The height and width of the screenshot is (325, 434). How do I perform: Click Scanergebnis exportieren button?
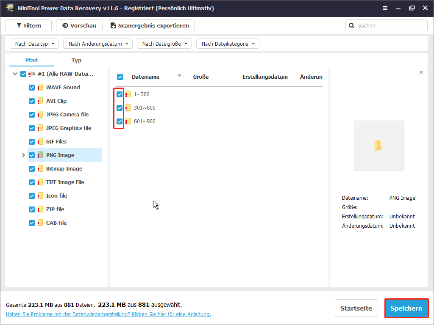tap(150, 25)
